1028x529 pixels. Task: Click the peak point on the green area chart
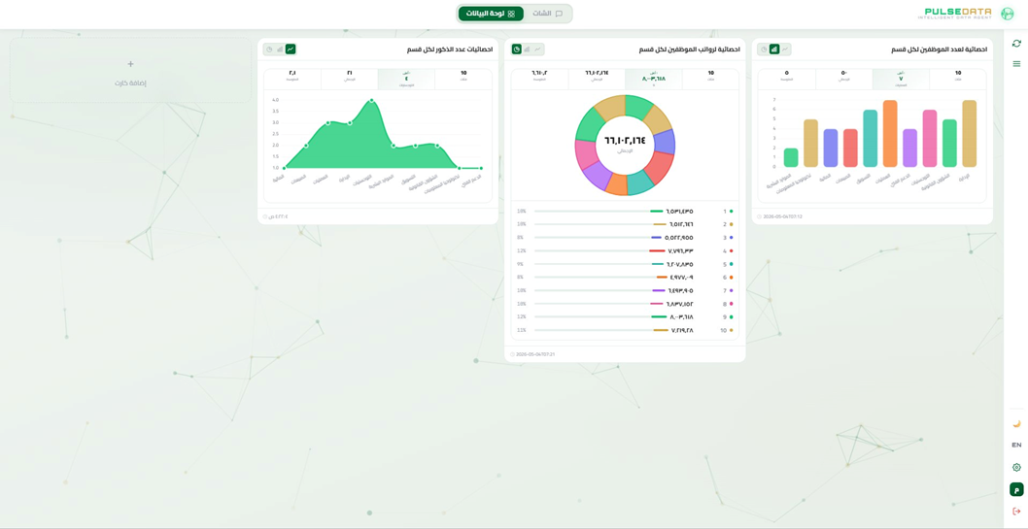tap(372, 100)
